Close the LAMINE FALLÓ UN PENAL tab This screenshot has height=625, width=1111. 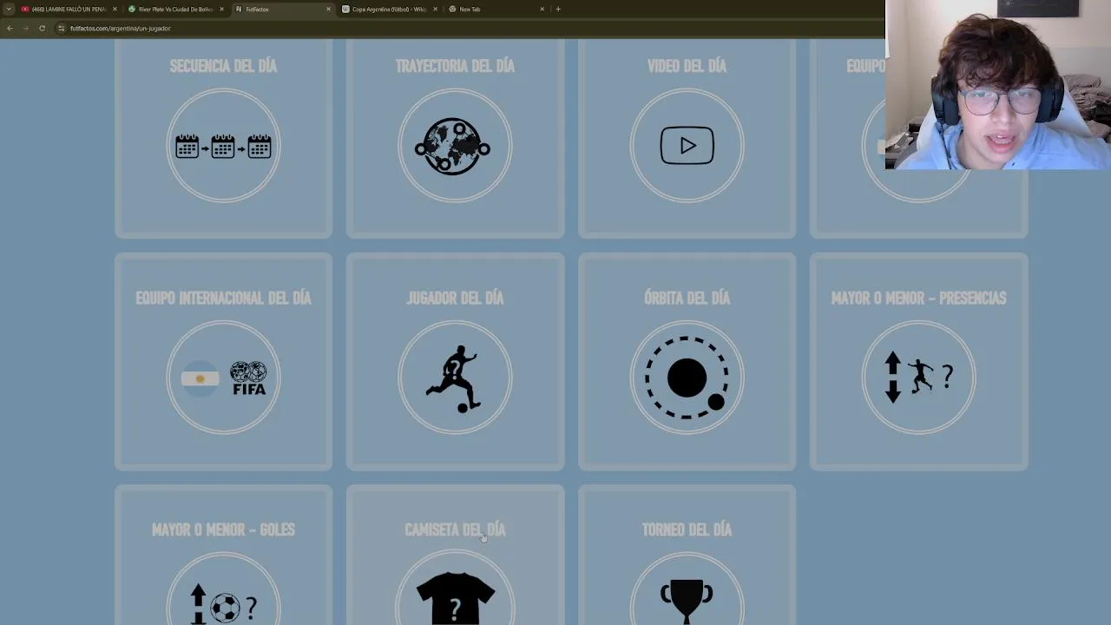coord(115,9)
